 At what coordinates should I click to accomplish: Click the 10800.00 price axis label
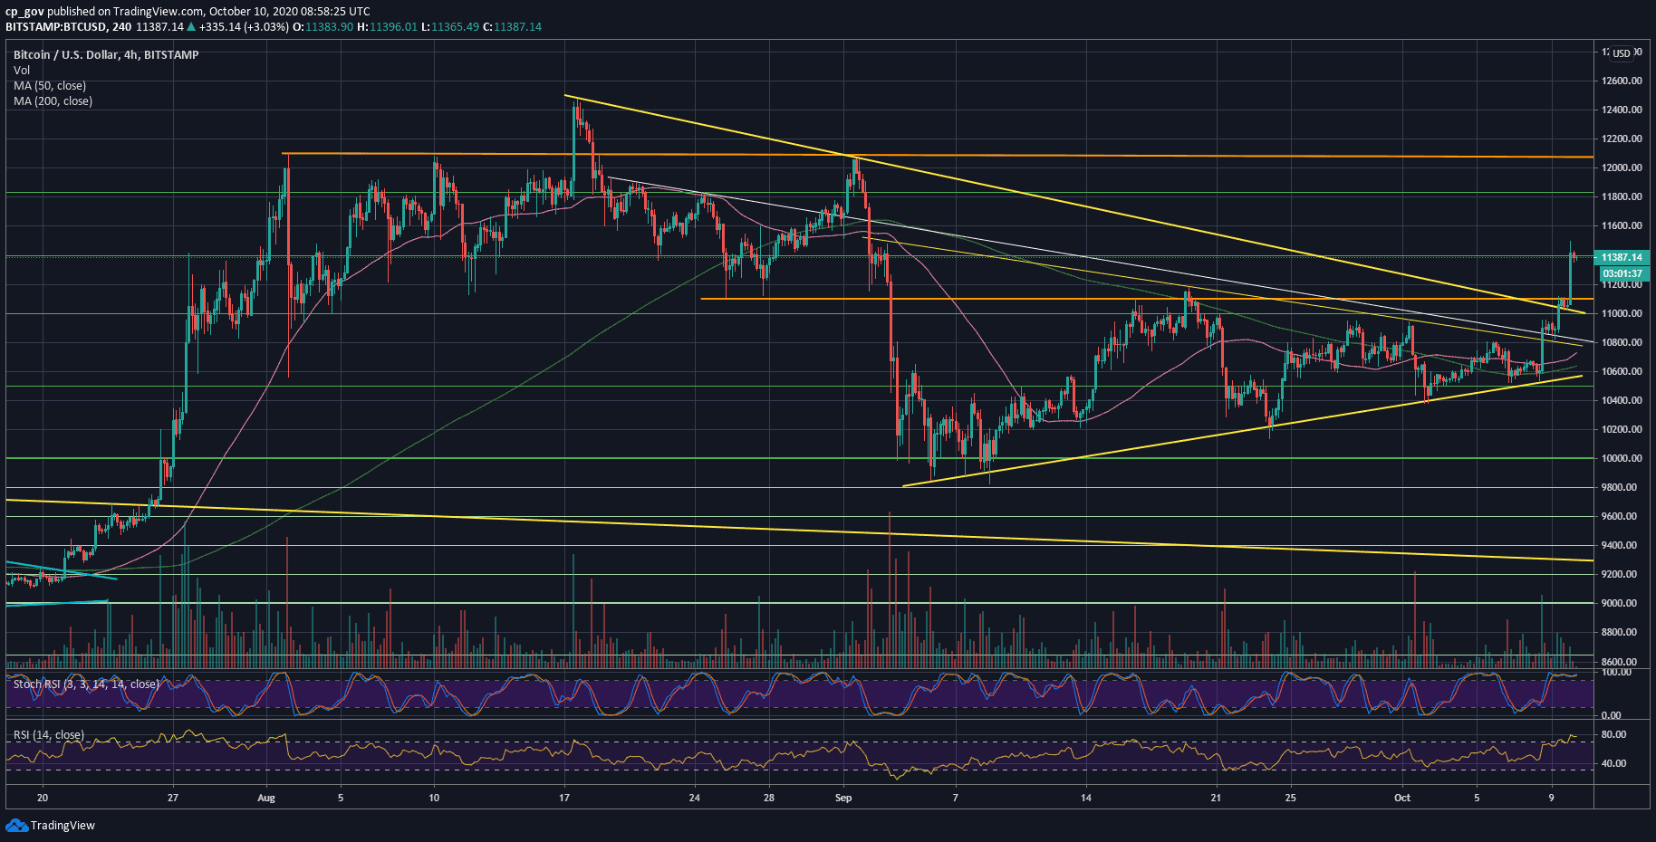pyautogui.click(x=1622, y=342)
